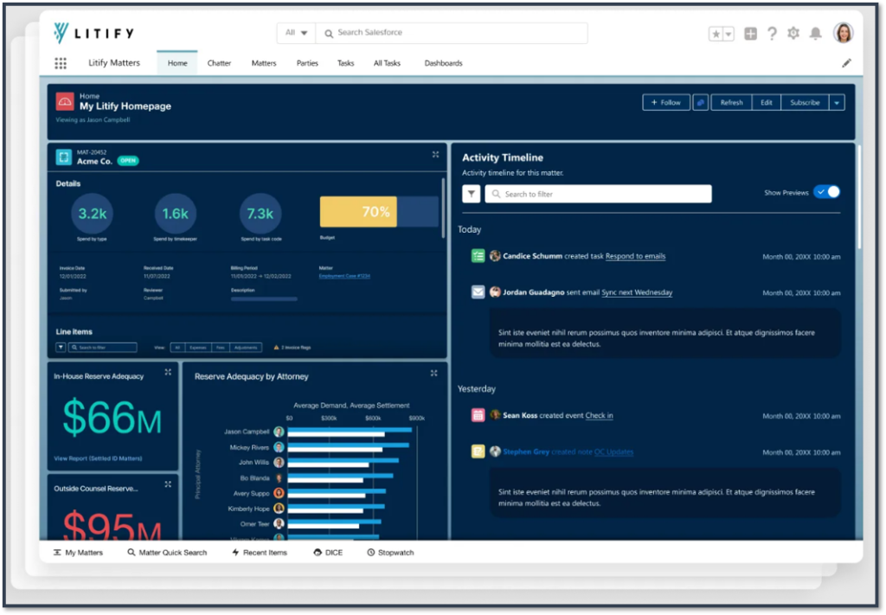Click the Line Items filter funnel icon
This screenshot has width=886, height=615.
point(61,348)
